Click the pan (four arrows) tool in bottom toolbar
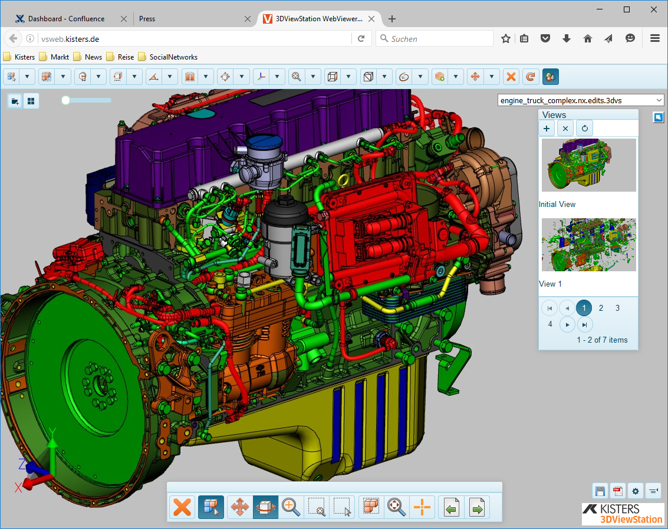The image size is (668, 529). (239, 507)
